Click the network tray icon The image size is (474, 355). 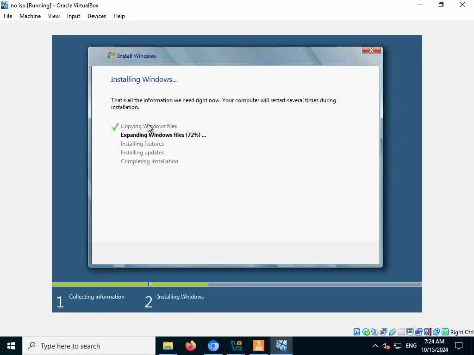(398, 346)
